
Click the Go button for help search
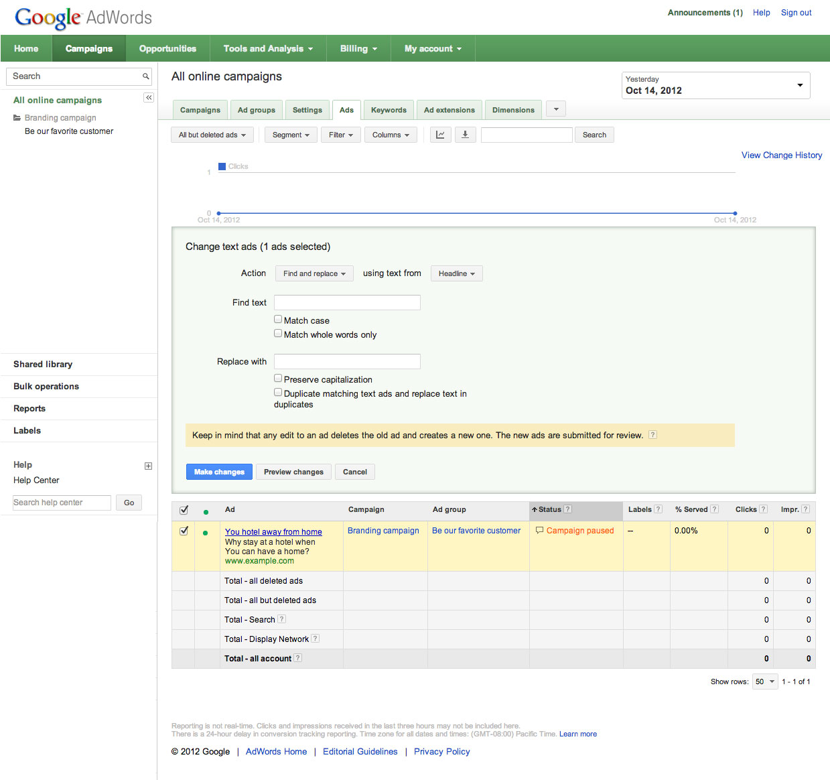click(129, 503)
